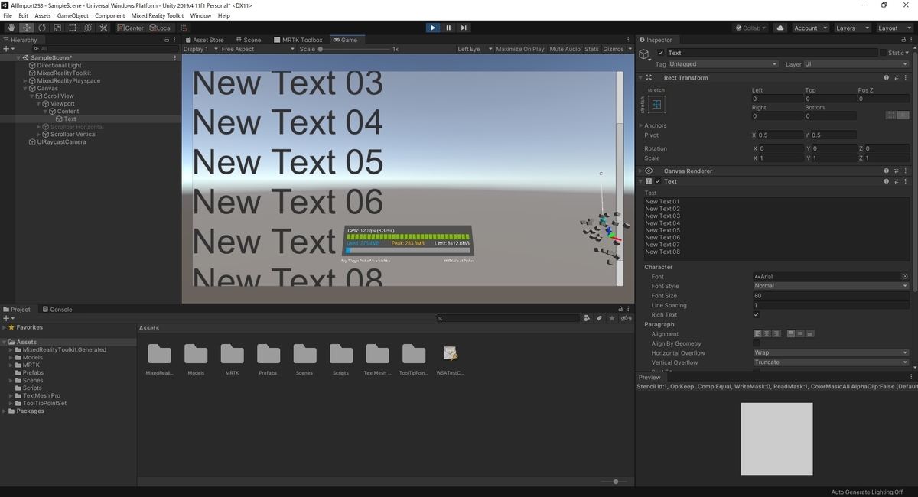The width and height of the screenshot is (918, 497).
Task: Open the Layout dropdown
Action: tap(894, 28)
